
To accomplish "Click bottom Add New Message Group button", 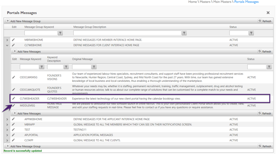I will [x=23, y=146].
